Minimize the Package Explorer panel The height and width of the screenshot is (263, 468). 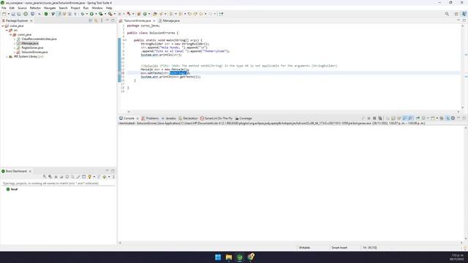[107, 20]
